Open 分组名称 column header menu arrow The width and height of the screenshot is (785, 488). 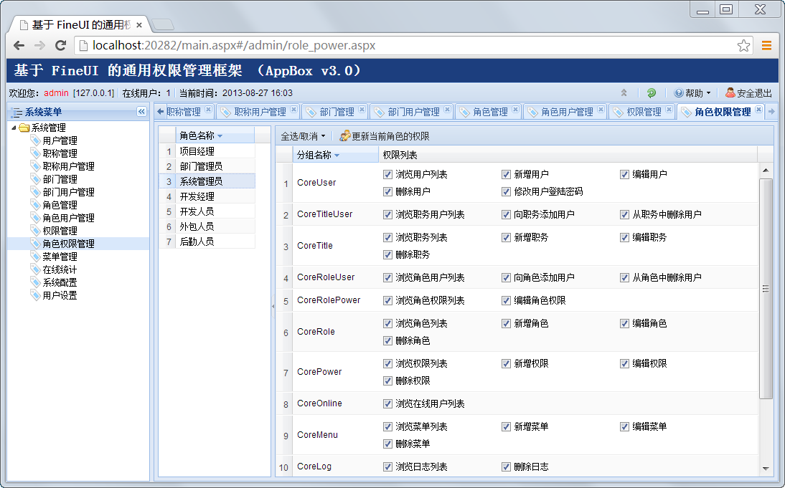pyautogui.click(x=337, y=156)
